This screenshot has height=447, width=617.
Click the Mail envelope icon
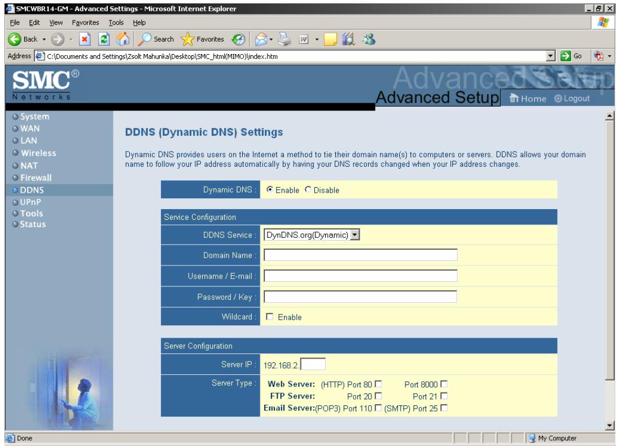click(261, 39)
